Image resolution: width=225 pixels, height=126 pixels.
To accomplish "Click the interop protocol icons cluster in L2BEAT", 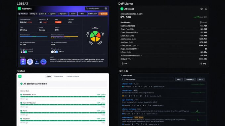I will (24, 52).
